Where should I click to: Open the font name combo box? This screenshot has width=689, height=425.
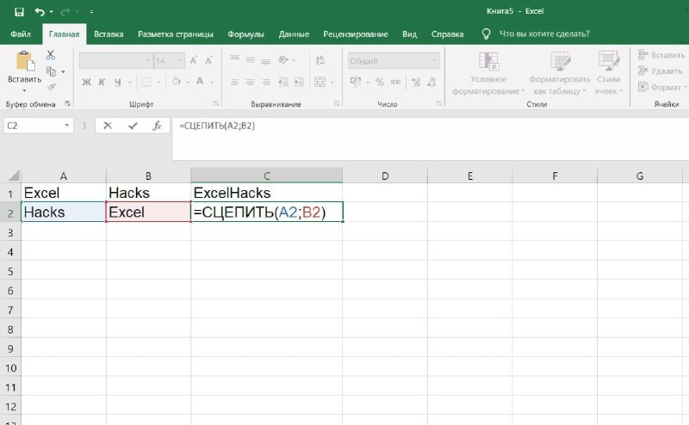tap(115, 61)
